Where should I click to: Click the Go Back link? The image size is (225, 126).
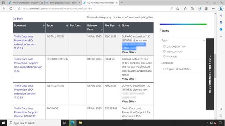click(18, 19)
